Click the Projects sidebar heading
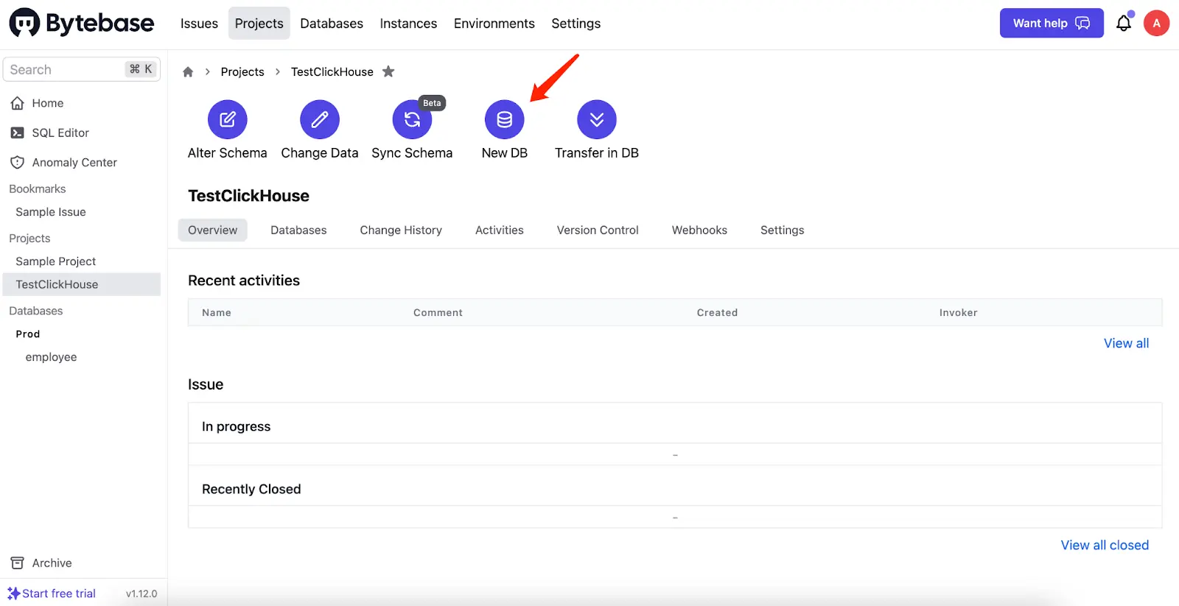 29,239
